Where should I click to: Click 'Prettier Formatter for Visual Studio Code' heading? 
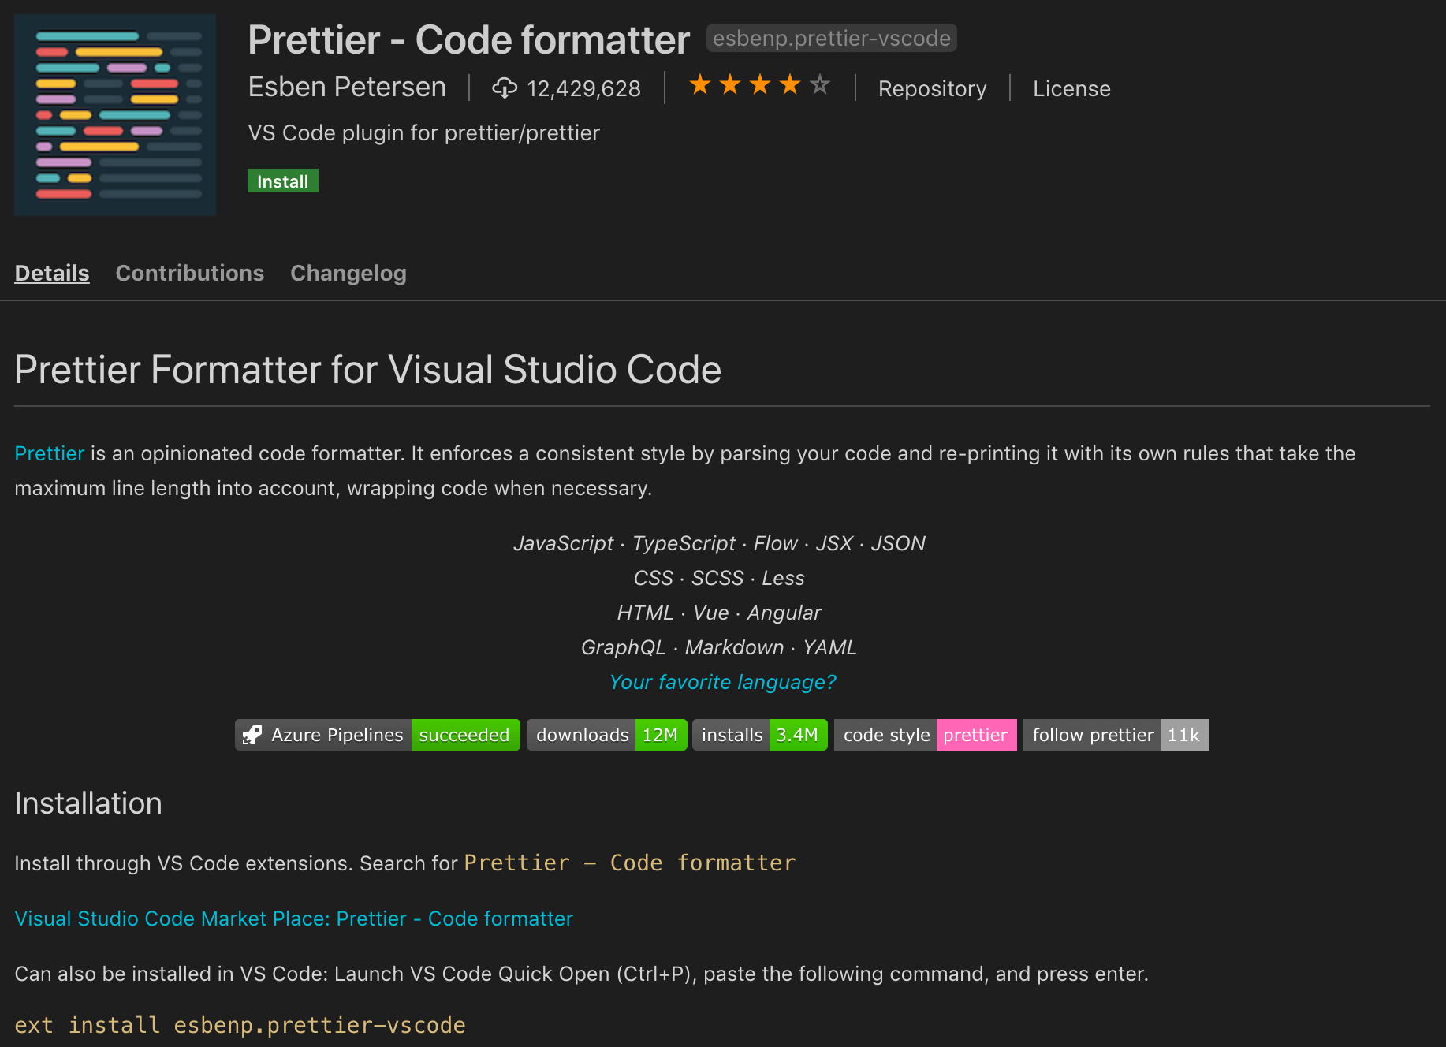368,369
